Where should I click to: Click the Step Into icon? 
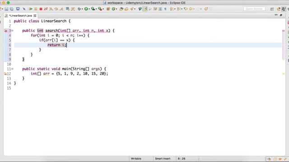(51, 9)
